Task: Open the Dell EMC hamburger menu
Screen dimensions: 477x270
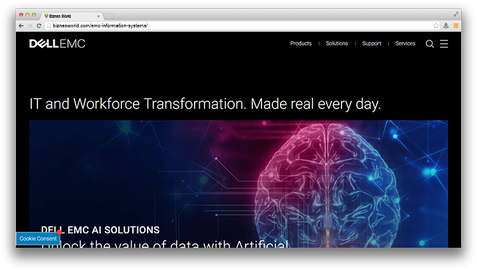Action: (x=444, y=44)
